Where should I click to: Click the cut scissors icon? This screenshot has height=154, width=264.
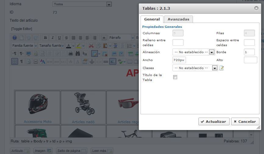pos(91,46)
